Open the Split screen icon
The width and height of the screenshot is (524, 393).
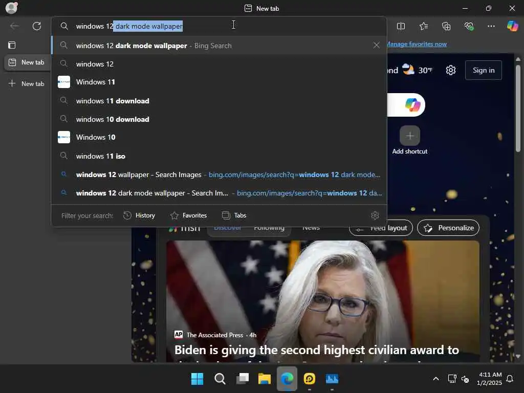[401, 26]
